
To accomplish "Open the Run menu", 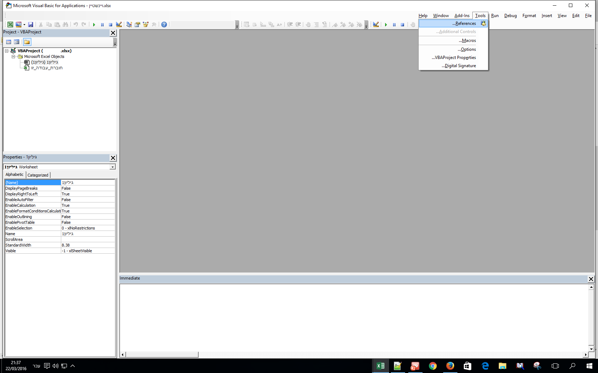I will click(x=495, y=16).
